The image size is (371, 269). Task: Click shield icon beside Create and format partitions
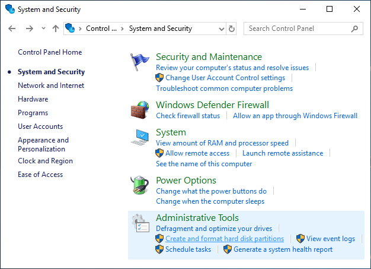159,239
